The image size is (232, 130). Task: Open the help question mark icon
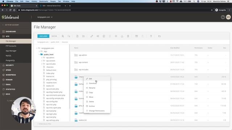click(223, 17)
